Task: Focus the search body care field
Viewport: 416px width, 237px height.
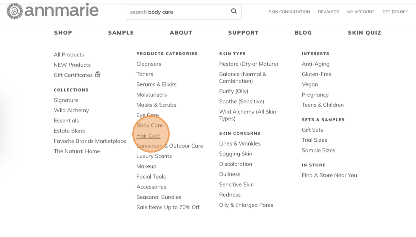Action: click(183, 12)
